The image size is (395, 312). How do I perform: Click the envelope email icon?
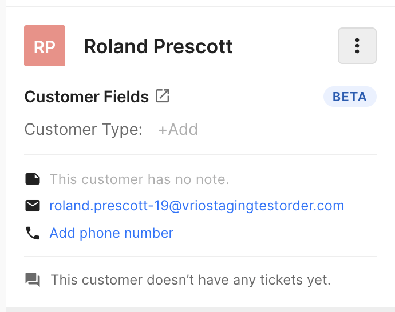pyautogui.click(x=33, y=206)
